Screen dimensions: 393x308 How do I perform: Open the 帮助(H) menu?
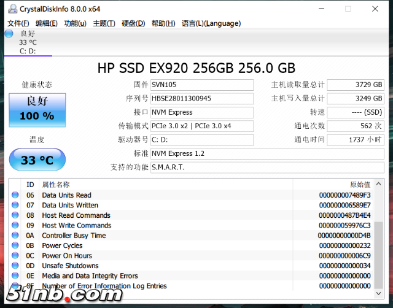pyautogui.click(x=163, y=23)
